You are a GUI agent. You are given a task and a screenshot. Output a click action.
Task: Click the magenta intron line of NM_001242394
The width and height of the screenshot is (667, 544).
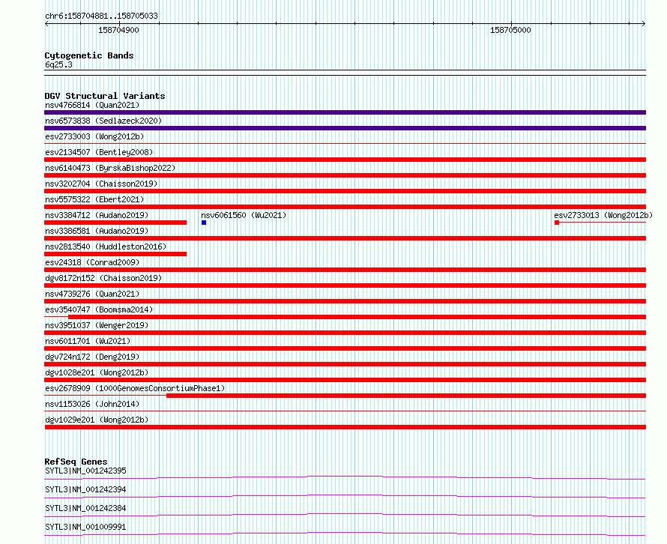click(x=345, y=495)
